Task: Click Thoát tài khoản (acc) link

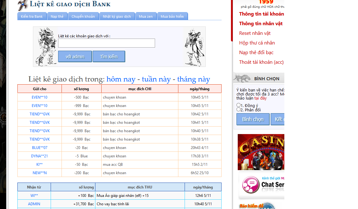Action: coord(261,62)
